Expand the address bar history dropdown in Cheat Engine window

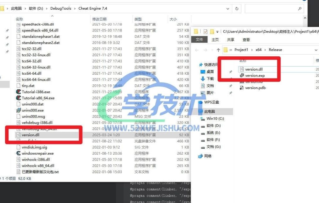(228, 9)
